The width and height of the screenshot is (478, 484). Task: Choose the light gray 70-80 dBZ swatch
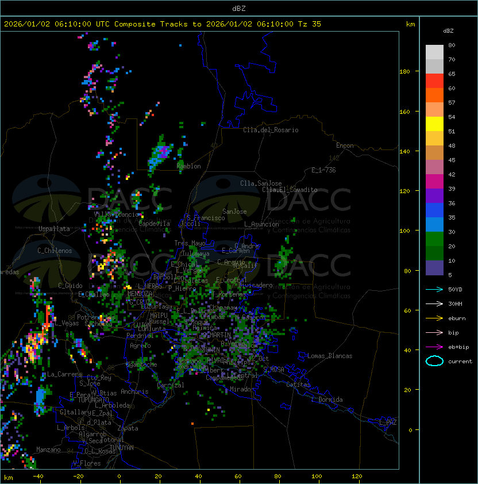[434, 52]
